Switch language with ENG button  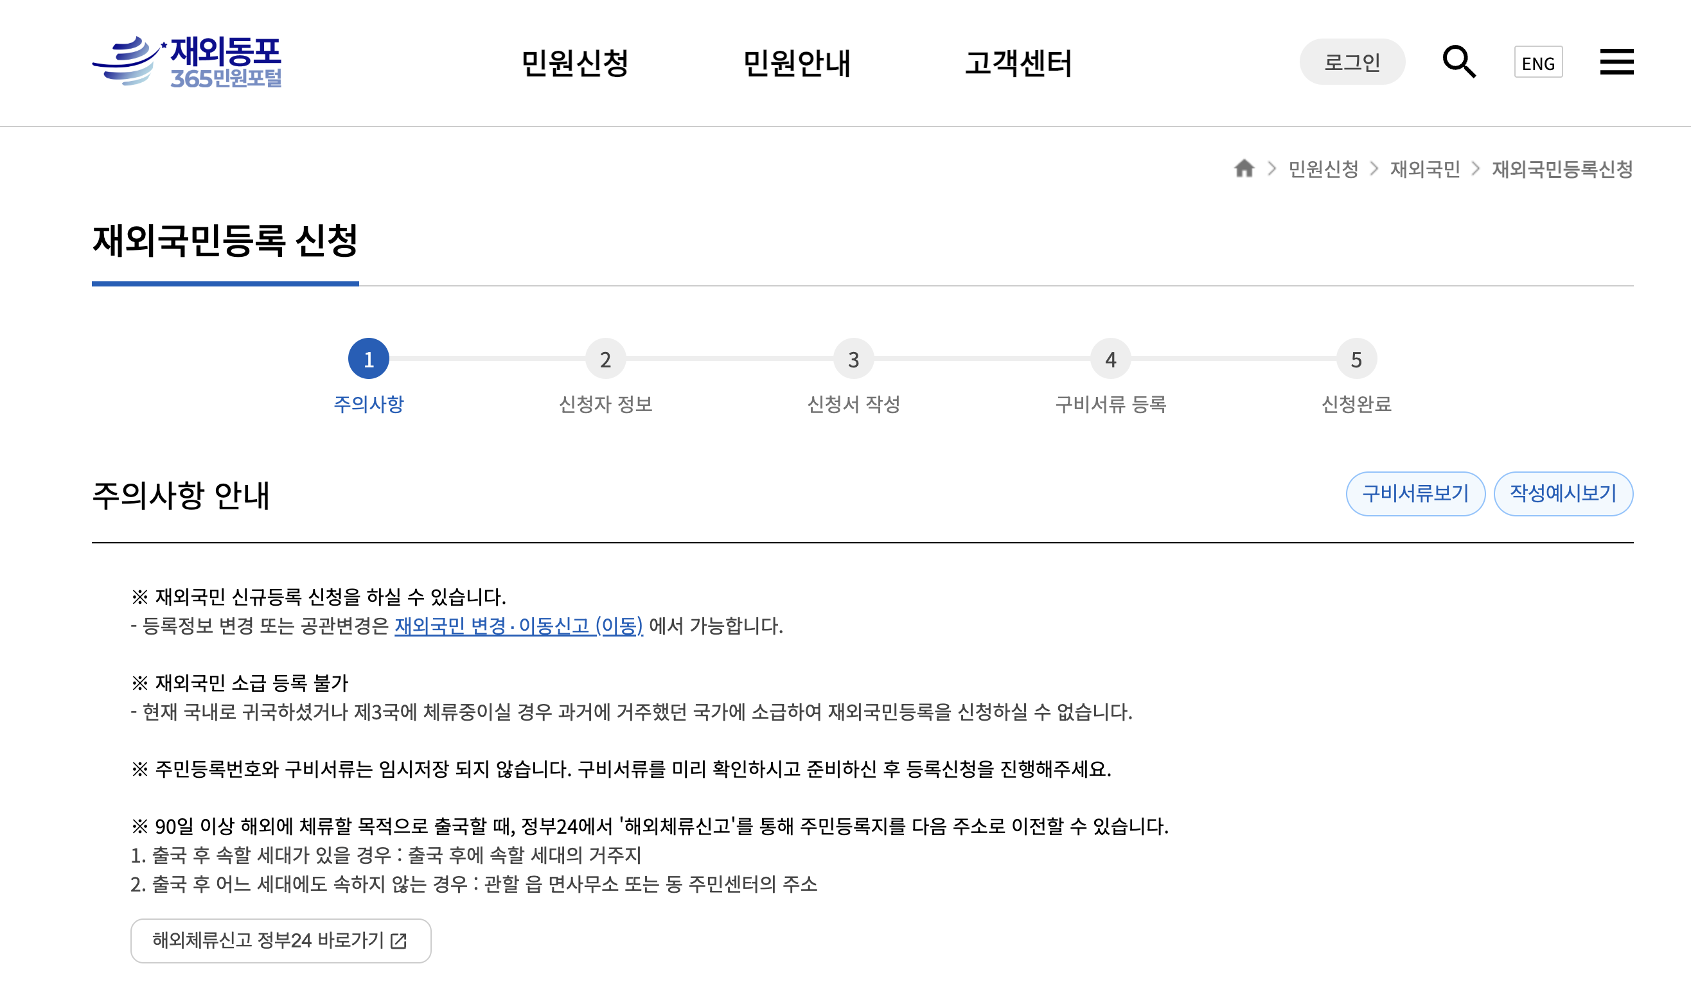[1537, 63]
